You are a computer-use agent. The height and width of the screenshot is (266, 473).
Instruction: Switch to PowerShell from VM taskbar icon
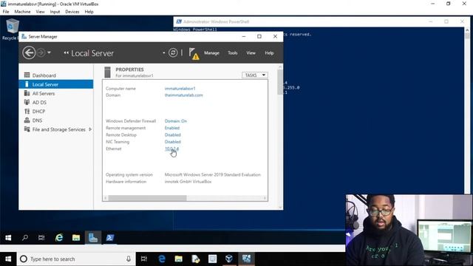pos(110,238)
